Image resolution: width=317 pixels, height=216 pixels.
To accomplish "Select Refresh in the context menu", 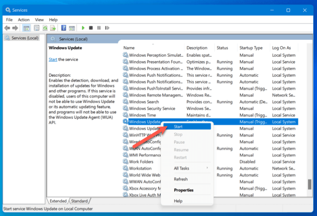I will point(181,179).
